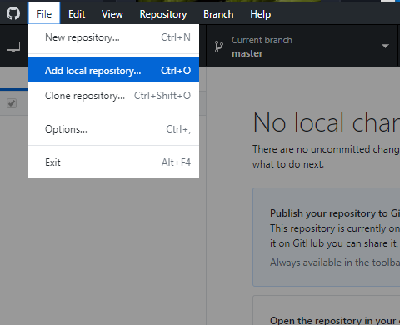The height and width of the screenshot is (325, 400).
Task: Open Options from the File menu
Action: pos(113,129)
